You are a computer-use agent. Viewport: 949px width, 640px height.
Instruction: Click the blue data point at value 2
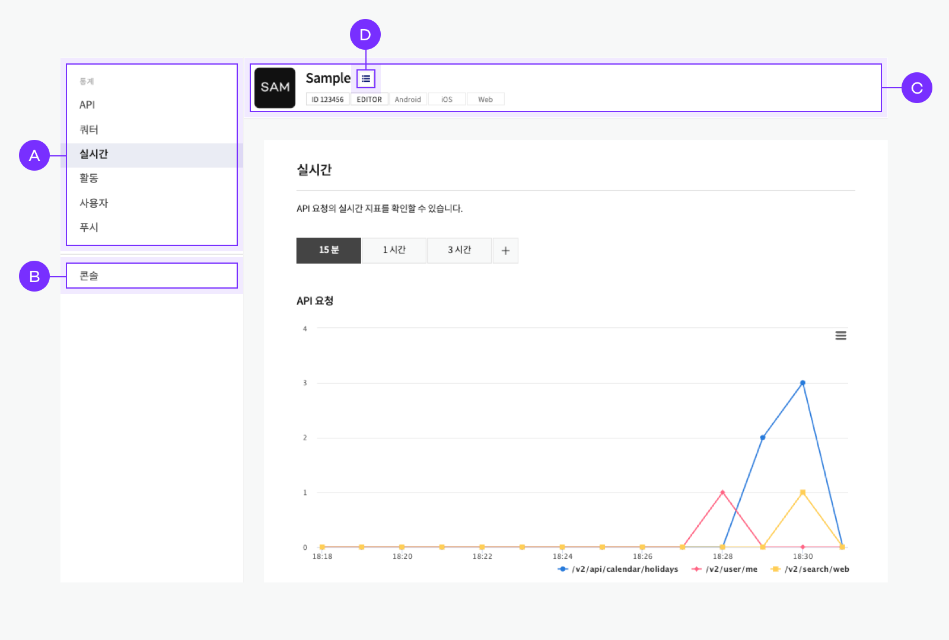click(763, 438)
